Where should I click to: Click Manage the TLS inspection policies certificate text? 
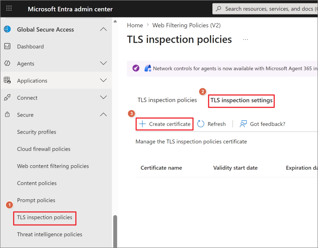[191, 141]
